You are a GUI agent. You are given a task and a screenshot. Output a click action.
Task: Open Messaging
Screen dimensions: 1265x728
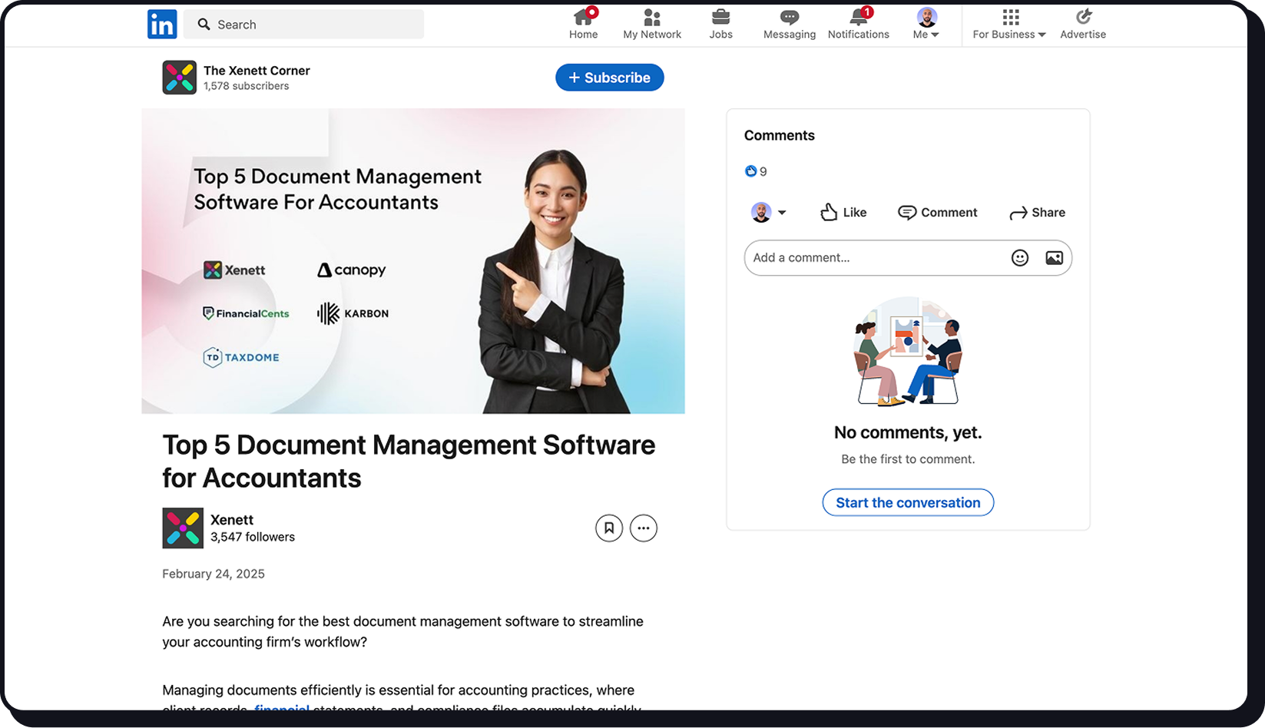click(790, 24)
